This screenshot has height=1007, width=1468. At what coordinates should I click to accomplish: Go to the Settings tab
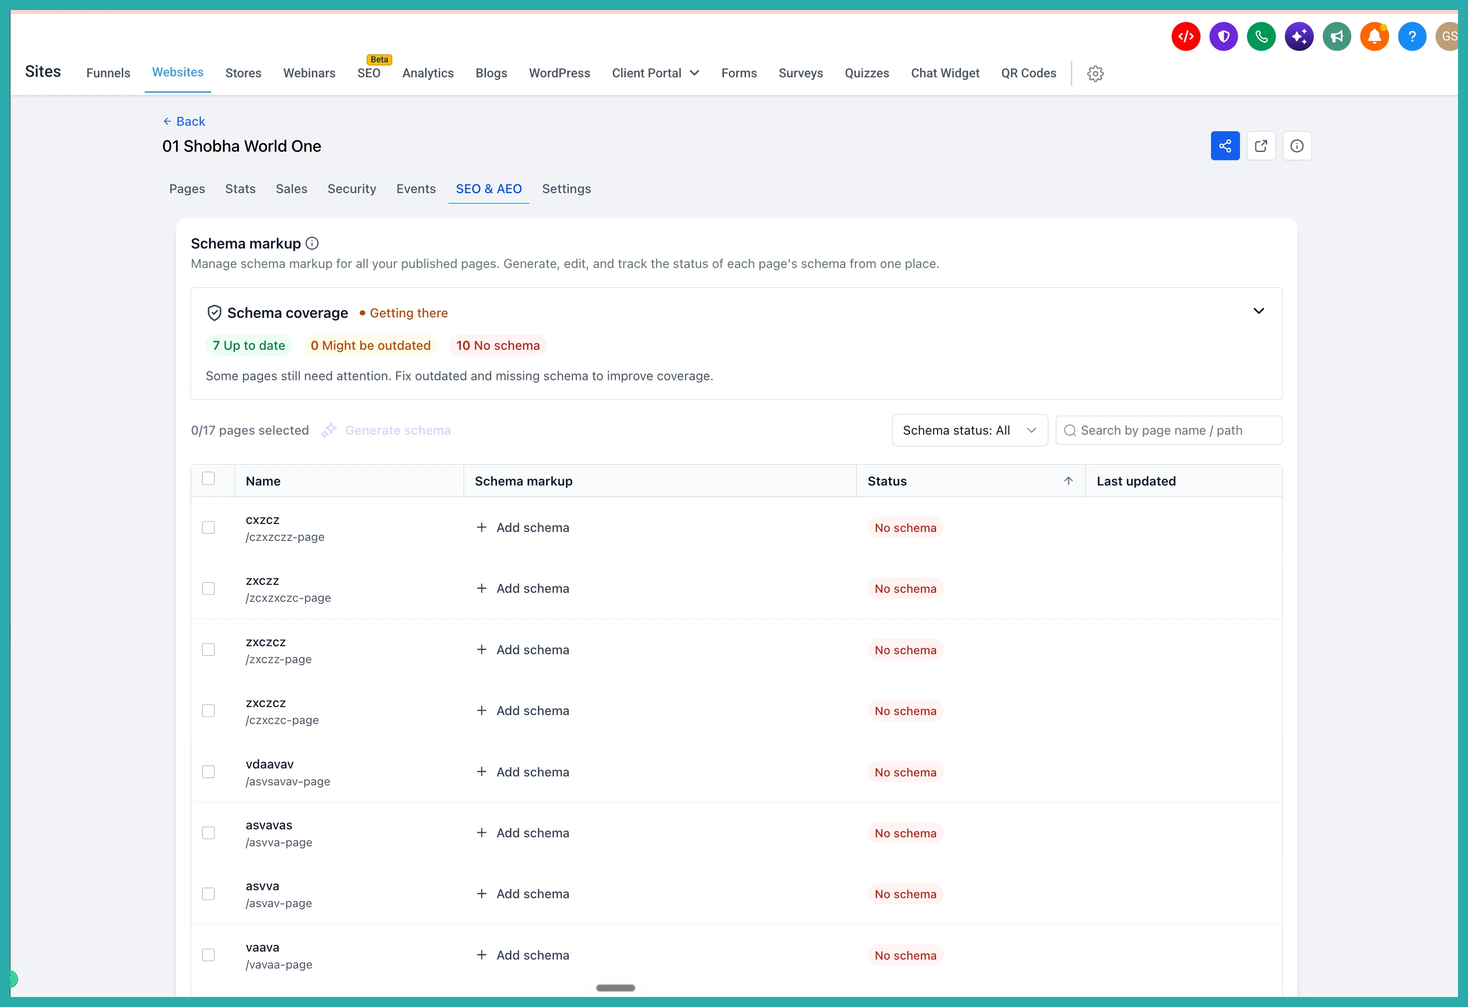(x=566, y=189)
